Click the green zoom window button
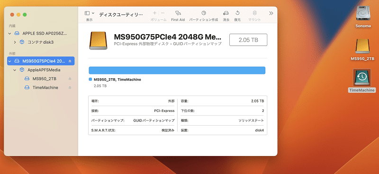The height and width of the screenshot is (174, 379). (x=25, y=15)
